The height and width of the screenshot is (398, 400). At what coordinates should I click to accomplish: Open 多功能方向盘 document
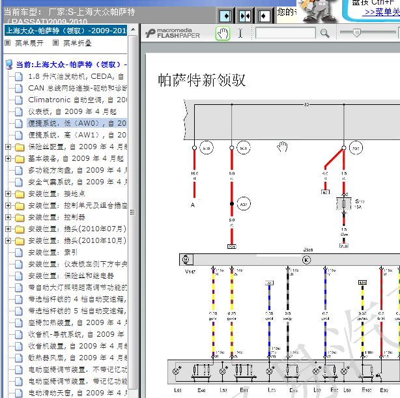[x=78, y=170]
